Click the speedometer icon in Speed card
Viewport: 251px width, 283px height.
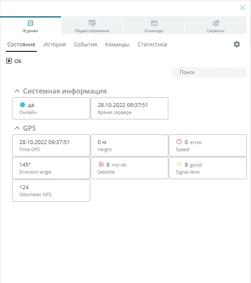click(x=179, y=142)
